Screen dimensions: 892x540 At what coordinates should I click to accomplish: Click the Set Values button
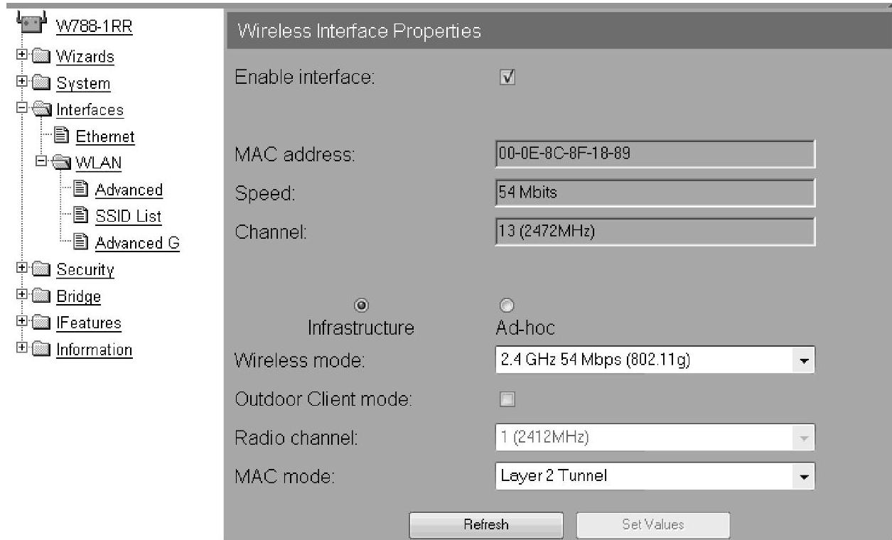tap(653, 524)
